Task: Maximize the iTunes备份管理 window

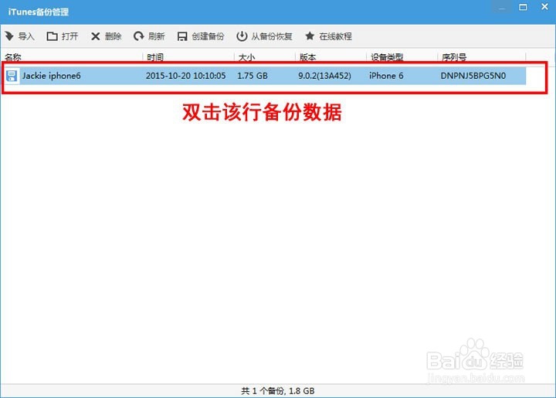Action: (x=523, y=7)
